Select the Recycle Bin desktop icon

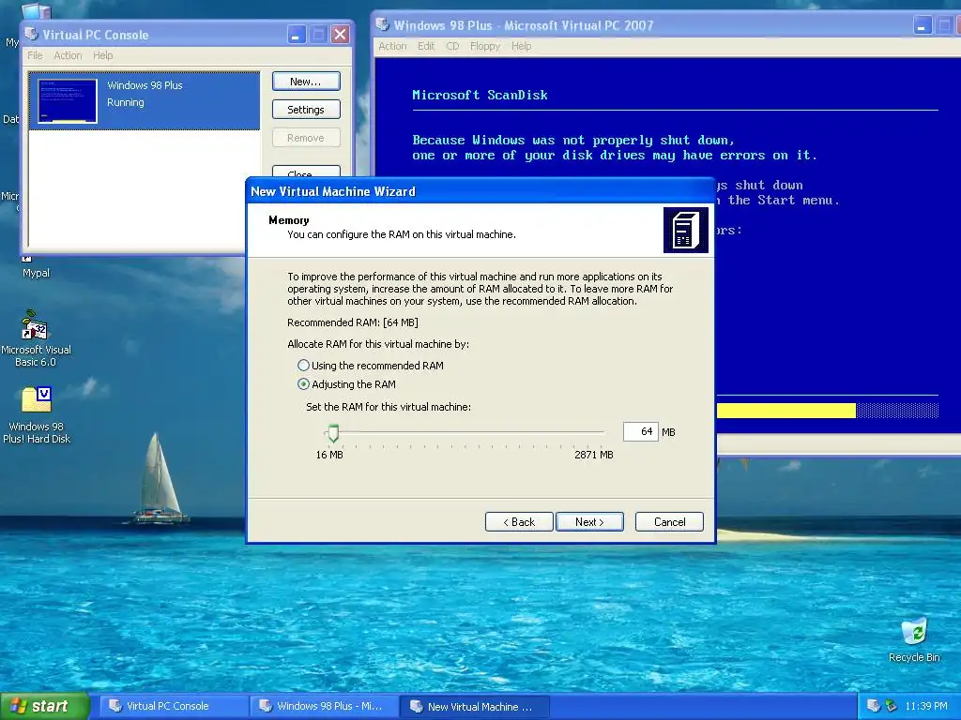tap(914, 639)
